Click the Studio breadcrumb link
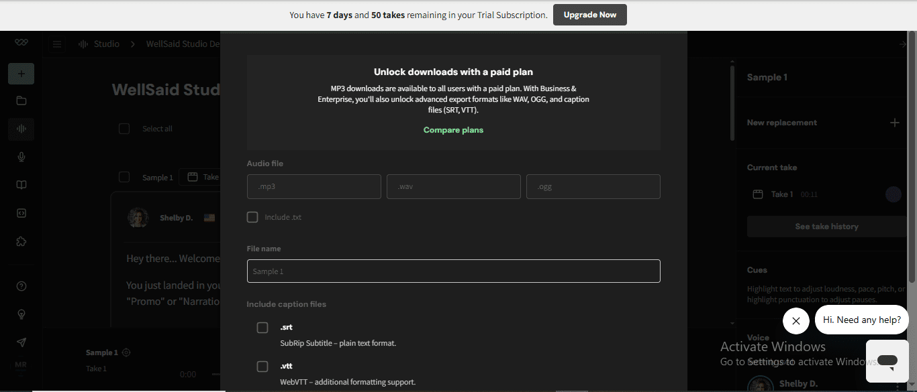Image resolution: width=917 pixels, height=392 pixels. (107, 44)
